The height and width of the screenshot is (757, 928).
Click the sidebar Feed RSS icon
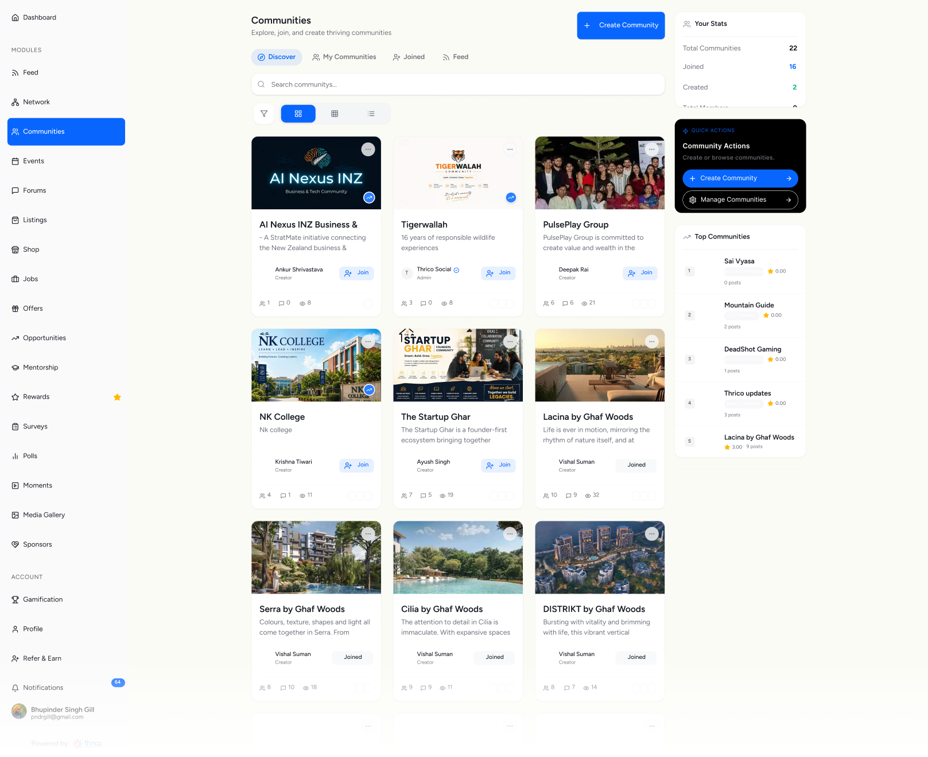[15, 73]
